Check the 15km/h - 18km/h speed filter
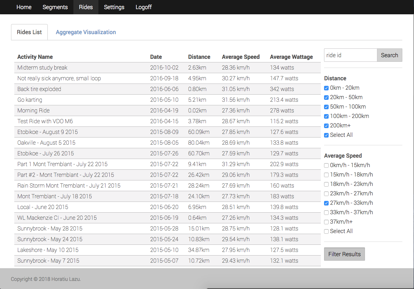 pyautogui.click(x=326, y=175)
